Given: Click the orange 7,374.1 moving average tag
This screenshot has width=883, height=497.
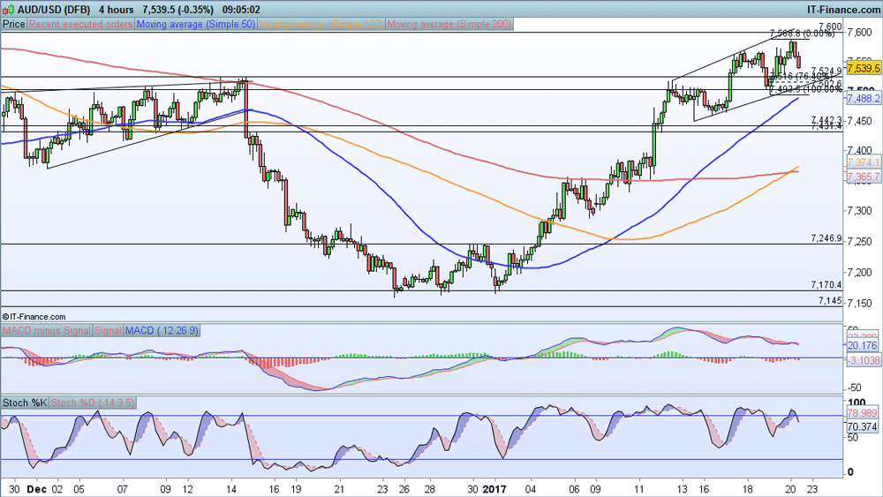Looking at the screenshot, I should click(864, 162).
